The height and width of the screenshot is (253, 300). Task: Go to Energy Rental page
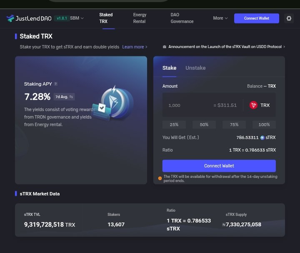[140, 18]
